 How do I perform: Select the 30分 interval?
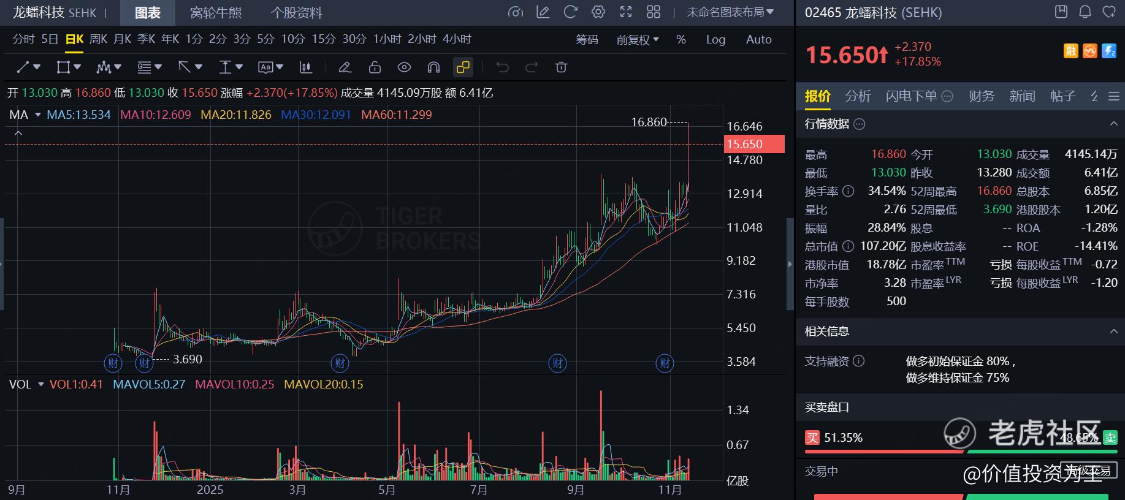(x=354, y=39)
